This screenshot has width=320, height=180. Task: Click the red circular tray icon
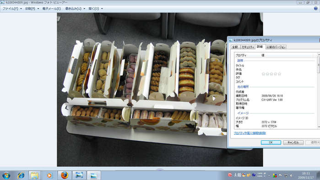(x=230, y=175)
